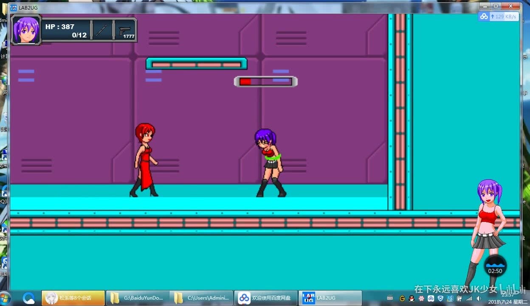Select the pistol weapon slot

coord(125,31)
